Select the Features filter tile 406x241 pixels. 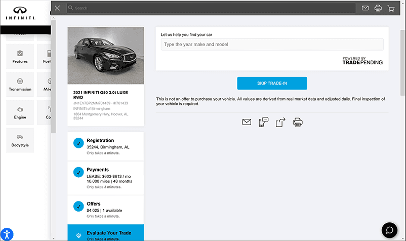(x=20, y=56)
